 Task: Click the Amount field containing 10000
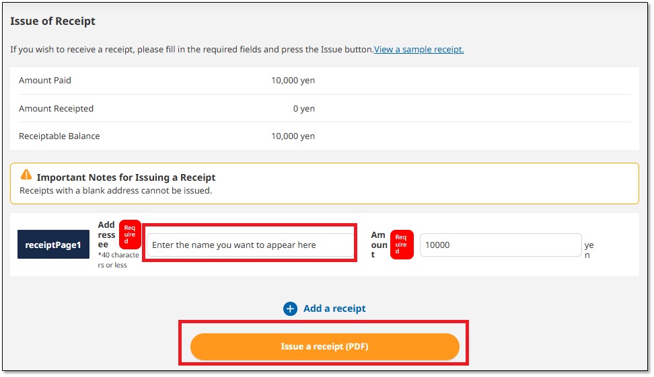point(501,245)
